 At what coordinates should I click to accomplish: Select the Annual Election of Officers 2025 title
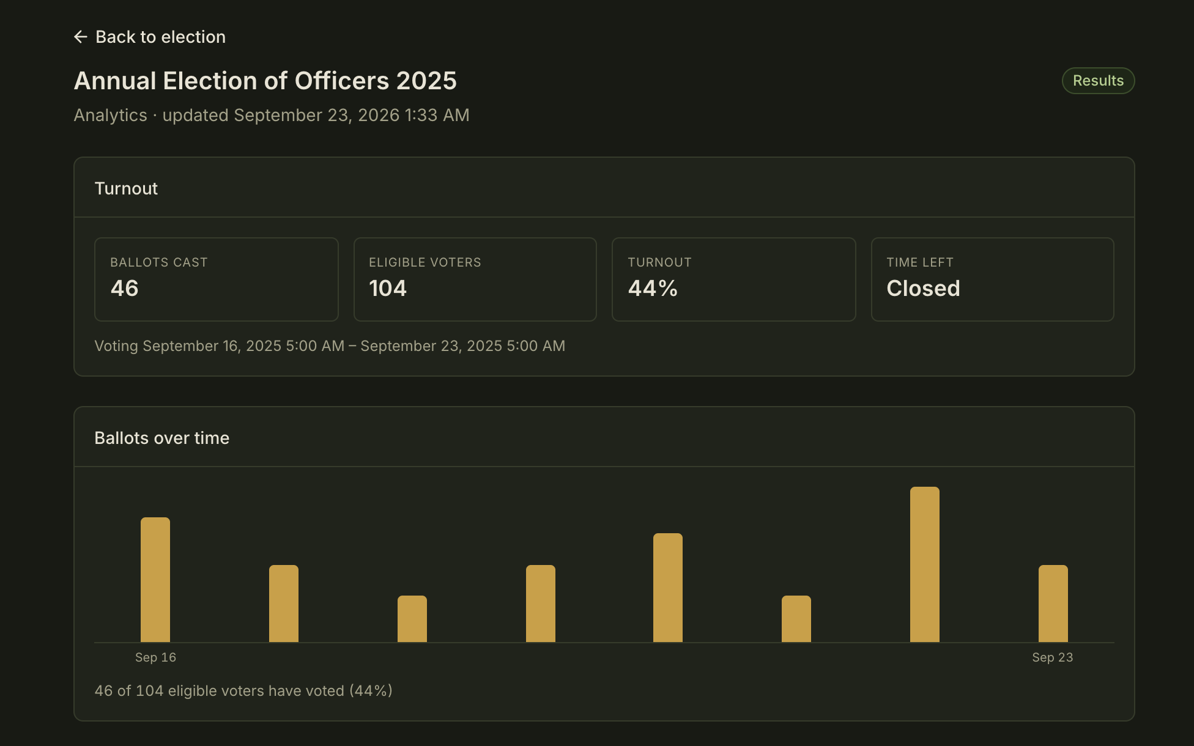coord(265,81)
